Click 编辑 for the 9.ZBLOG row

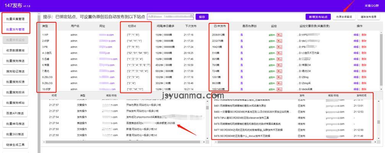click(x=356, y=83)
